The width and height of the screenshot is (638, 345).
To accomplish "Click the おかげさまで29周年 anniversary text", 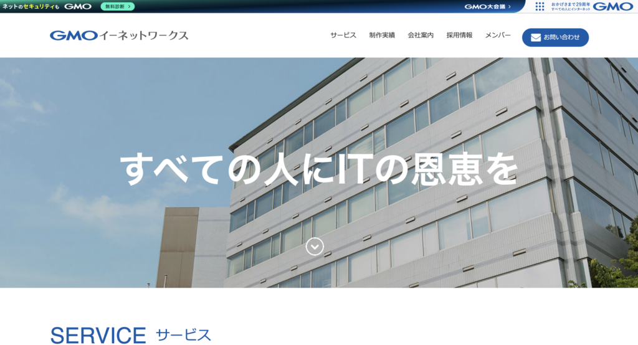I will tap(570, 6).
